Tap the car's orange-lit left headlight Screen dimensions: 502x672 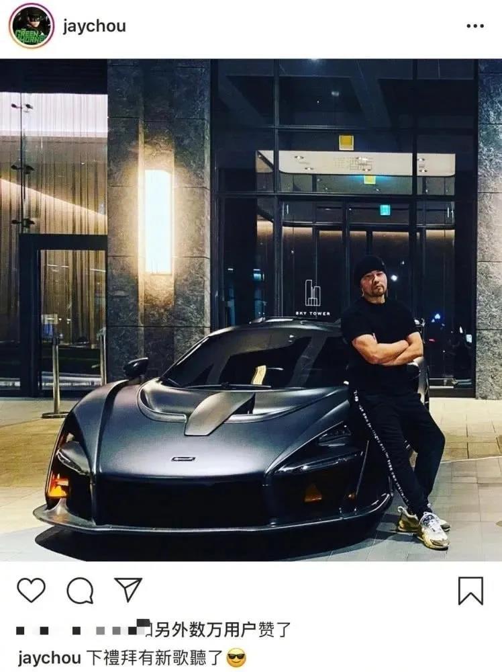(60, 478)
